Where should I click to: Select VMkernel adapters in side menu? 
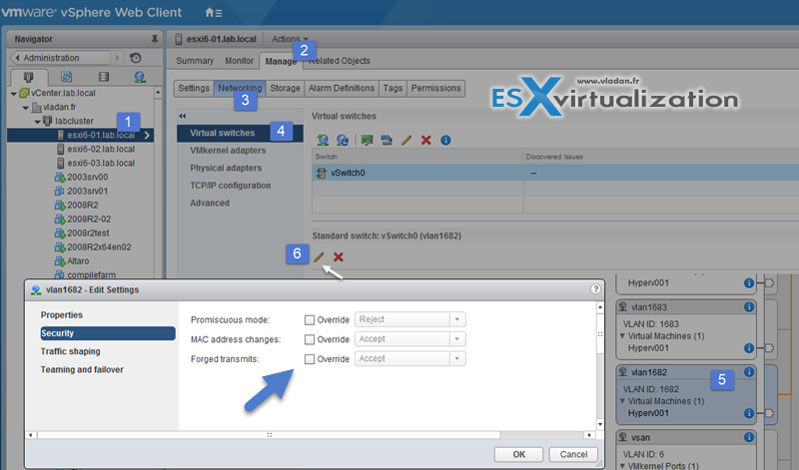[x=228, y=151]
